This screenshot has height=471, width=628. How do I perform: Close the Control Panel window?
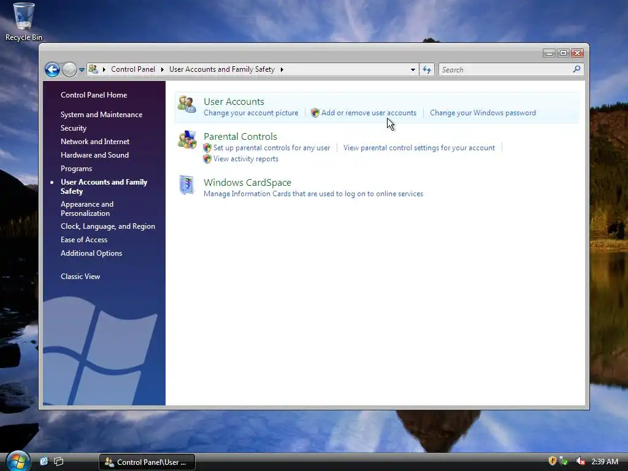click(x=578, y=53)
